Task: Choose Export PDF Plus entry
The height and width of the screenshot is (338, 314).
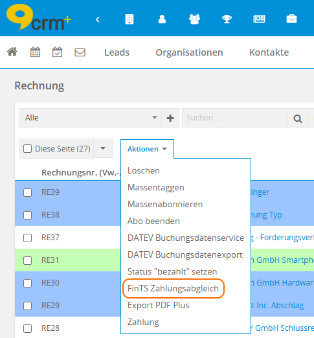Action: (158, 305)
